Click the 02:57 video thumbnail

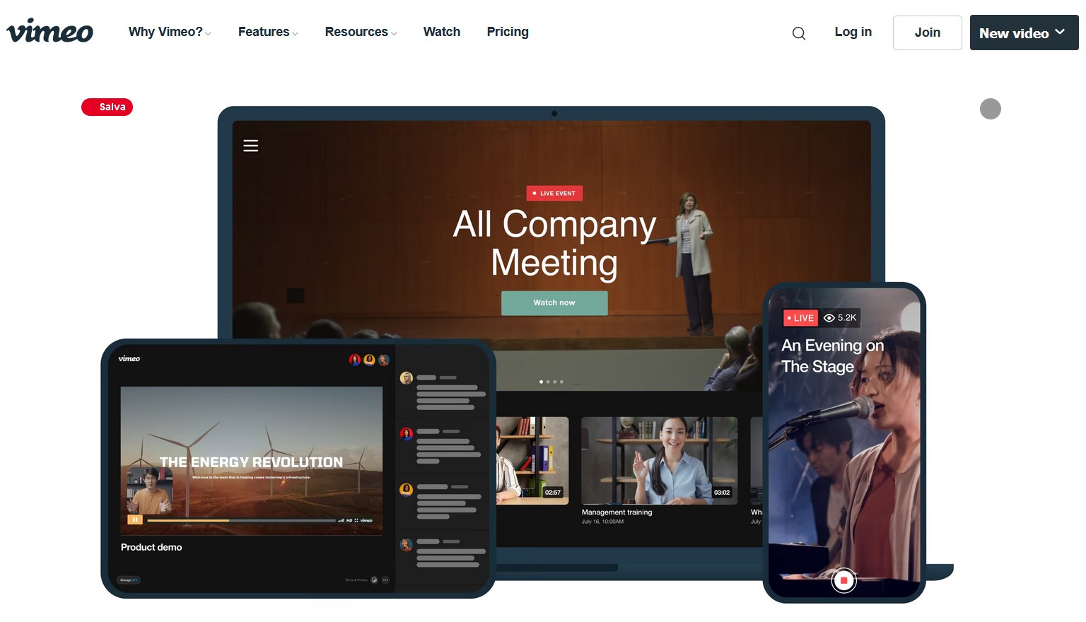(532, 460)
